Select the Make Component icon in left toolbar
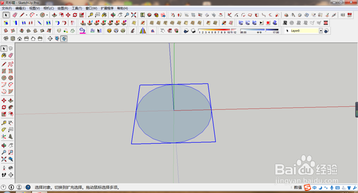 (x=11, y=49)
